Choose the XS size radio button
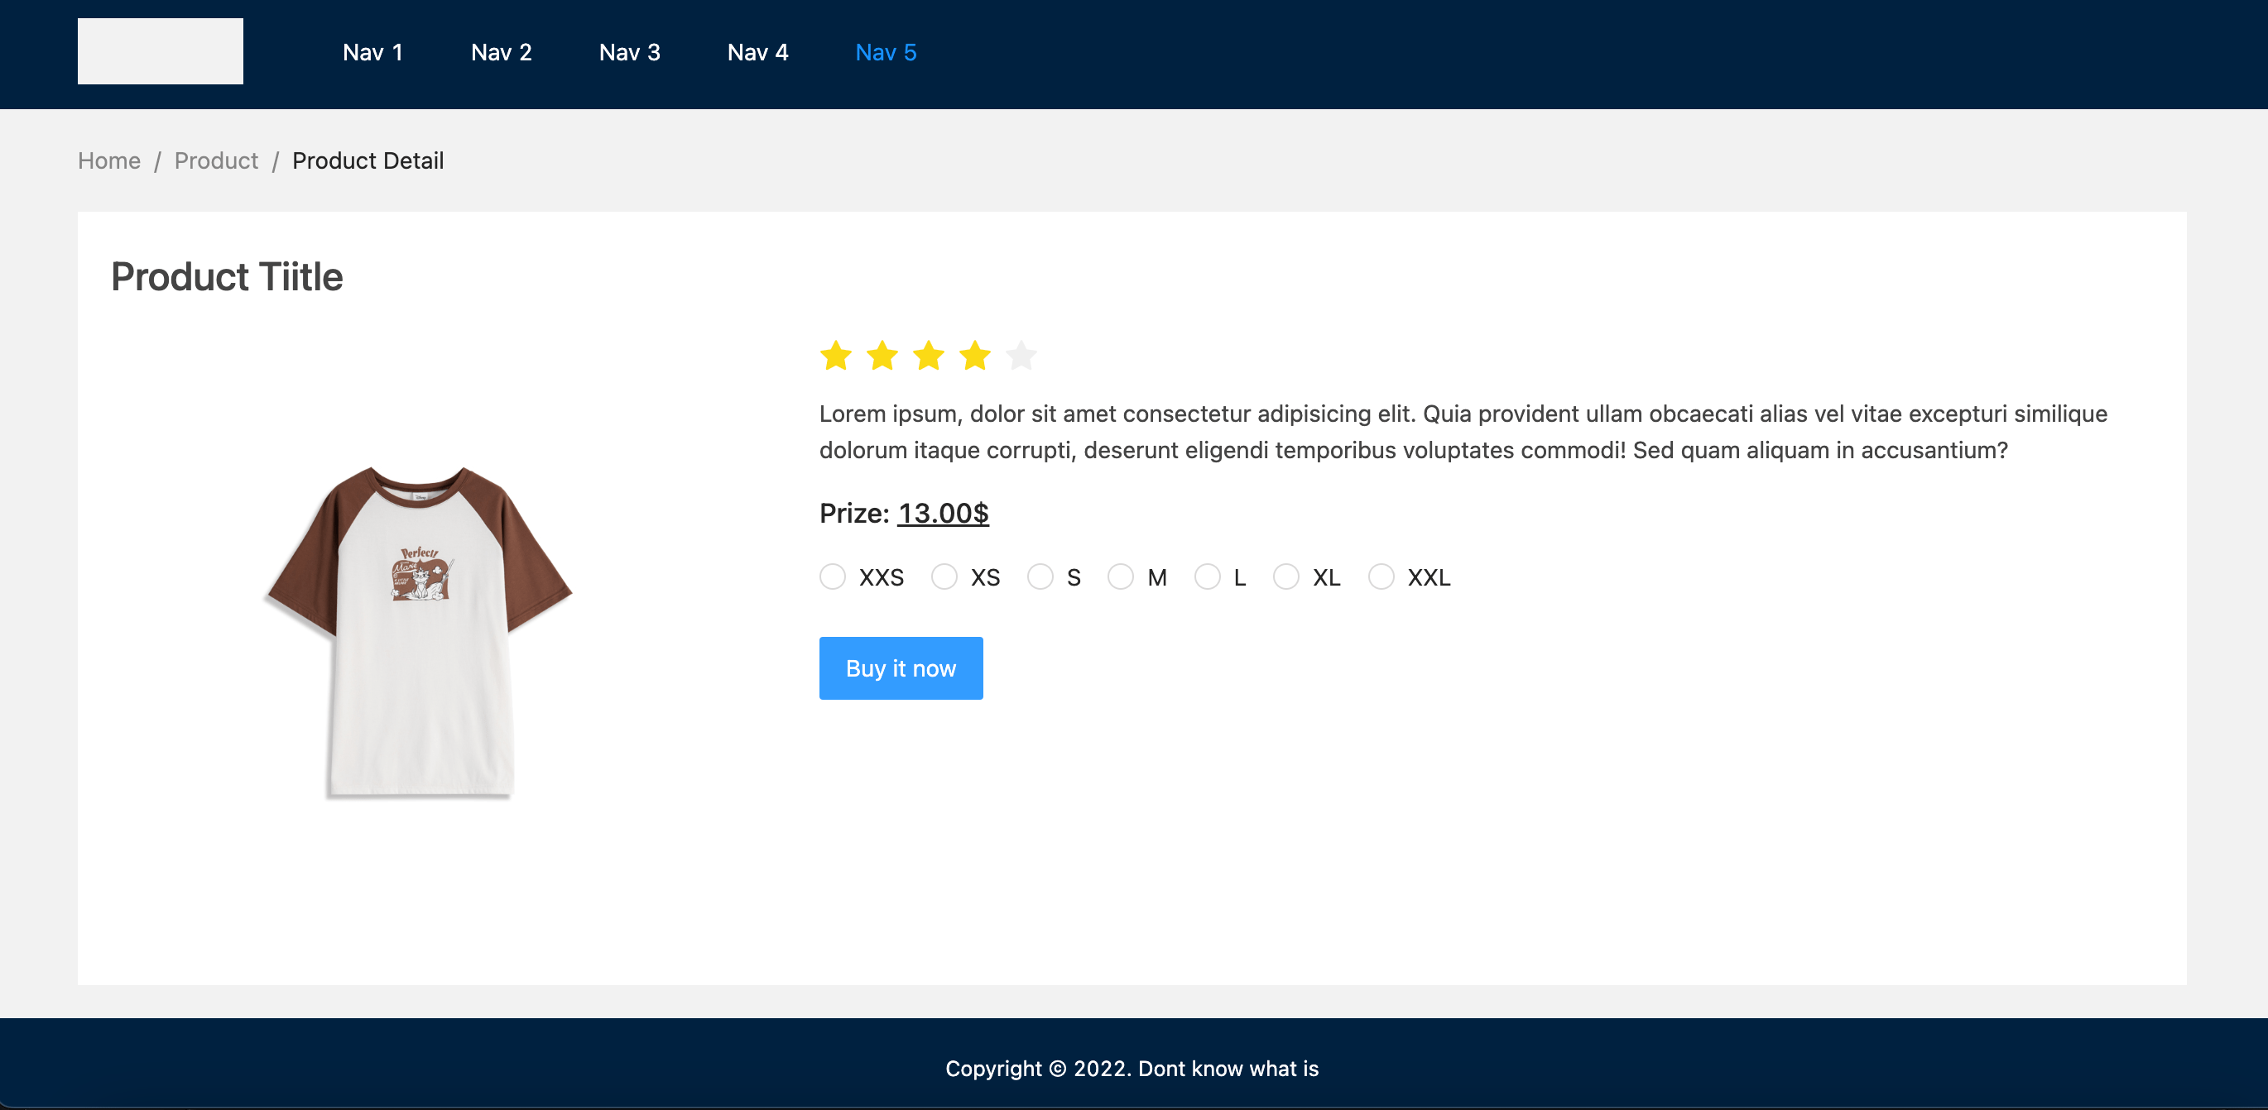 click(944, 577)
